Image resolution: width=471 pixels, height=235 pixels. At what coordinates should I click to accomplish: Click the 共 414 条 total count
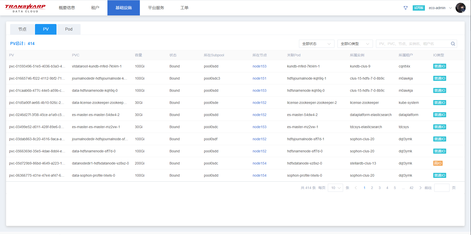308,188
